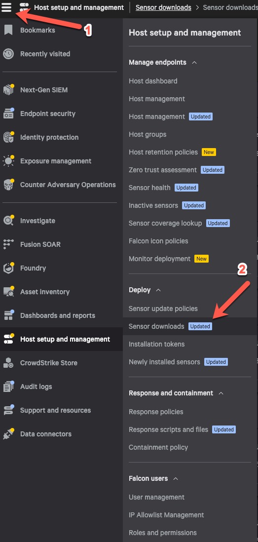Click the Host setup sidebar icon
The image size is (258, 542).
[x=8, y=339]
